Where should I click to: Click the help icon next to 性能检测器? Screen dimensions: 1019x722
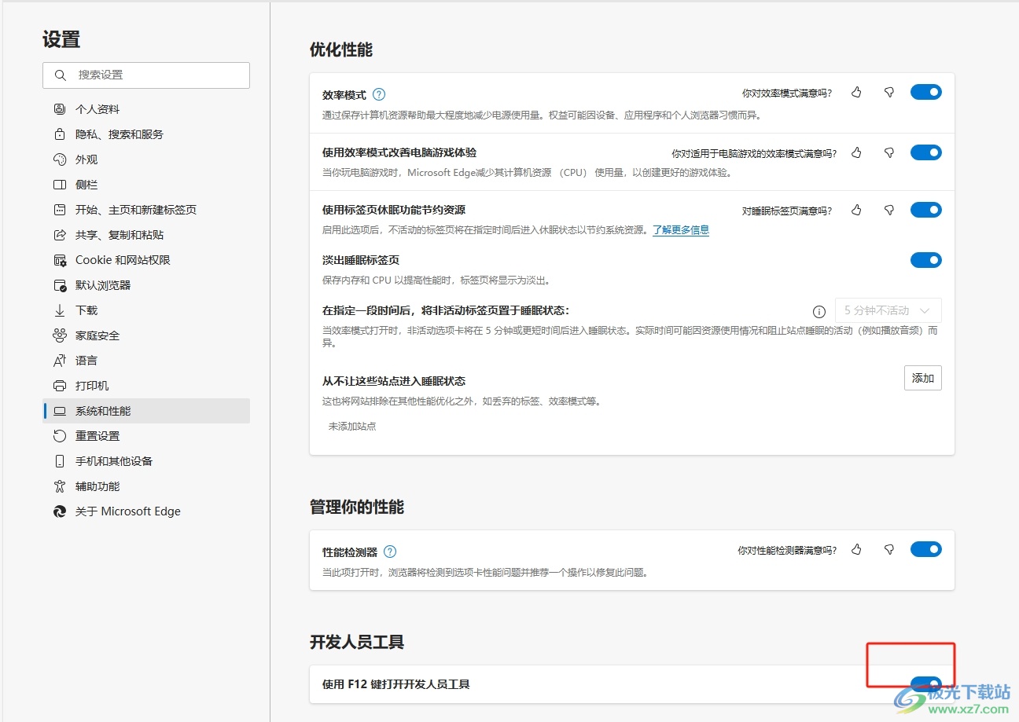[390, 552]
